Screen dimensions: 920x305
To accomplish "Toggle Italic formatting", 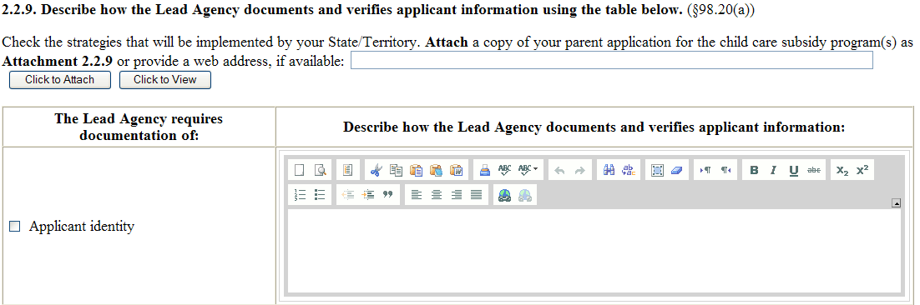I will tap(773, 170).
